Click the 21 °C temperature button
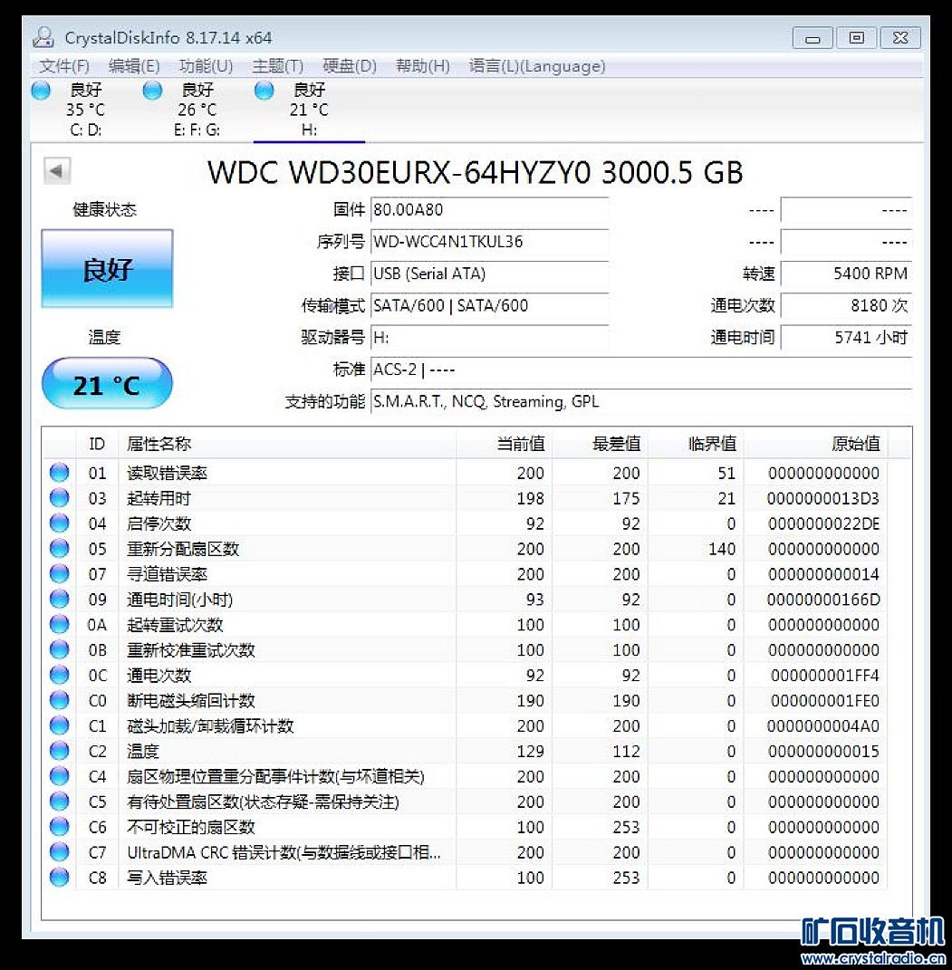The height and width of the screenshot is (970, 952). 107,383
